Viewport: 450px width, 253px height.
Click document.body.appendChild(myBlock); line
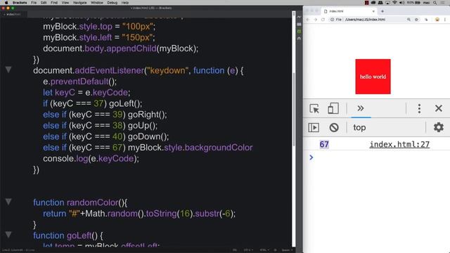(x=120, y=48)
